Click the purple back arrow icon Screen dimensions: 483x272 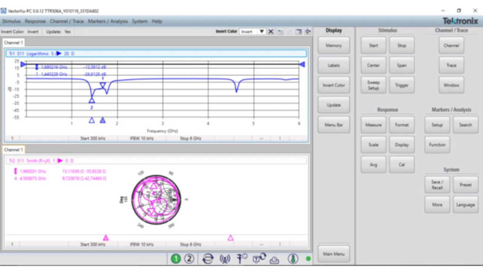coord(308,32)
